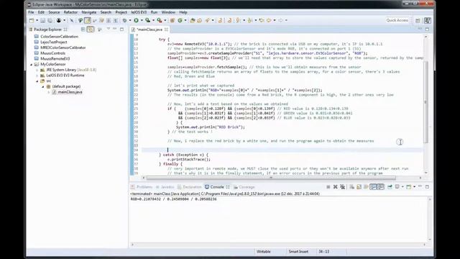Click the Smart Insert status bar entry
The image size is (460, 259).
tap(298, 252)
